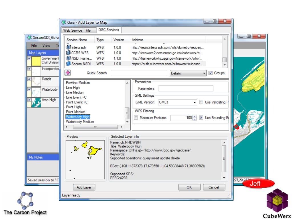Click the Selected Layer Info scrollbar thumb
This screenshot has width=292, height=219.
(x=224, y=159)
